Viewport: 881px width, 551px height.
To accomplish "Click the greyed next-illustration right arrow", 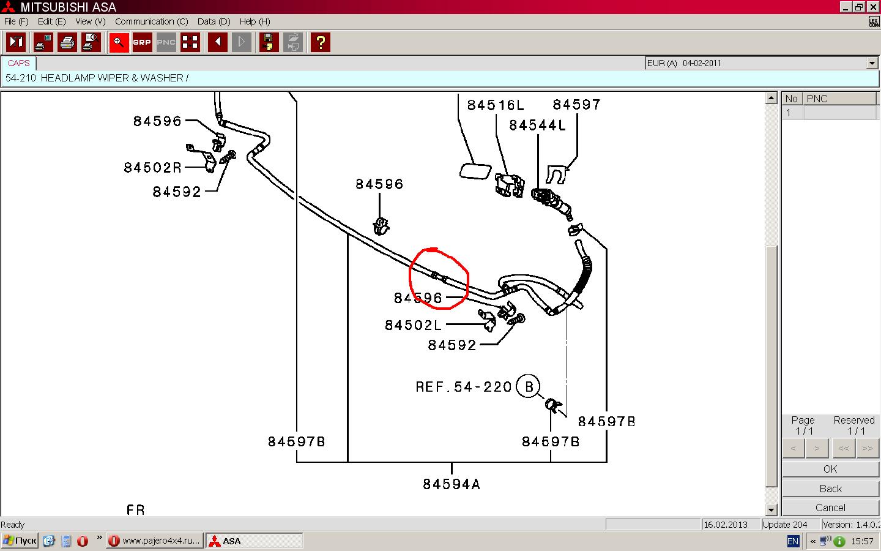I will 242,42.
